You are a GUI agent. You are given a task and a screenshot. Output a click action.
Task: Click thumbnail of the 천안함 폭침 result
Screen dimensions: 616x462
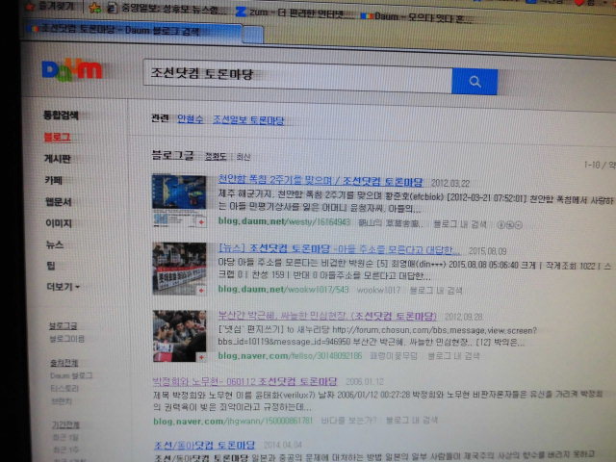pyautogui.click(x=179, y=200)
